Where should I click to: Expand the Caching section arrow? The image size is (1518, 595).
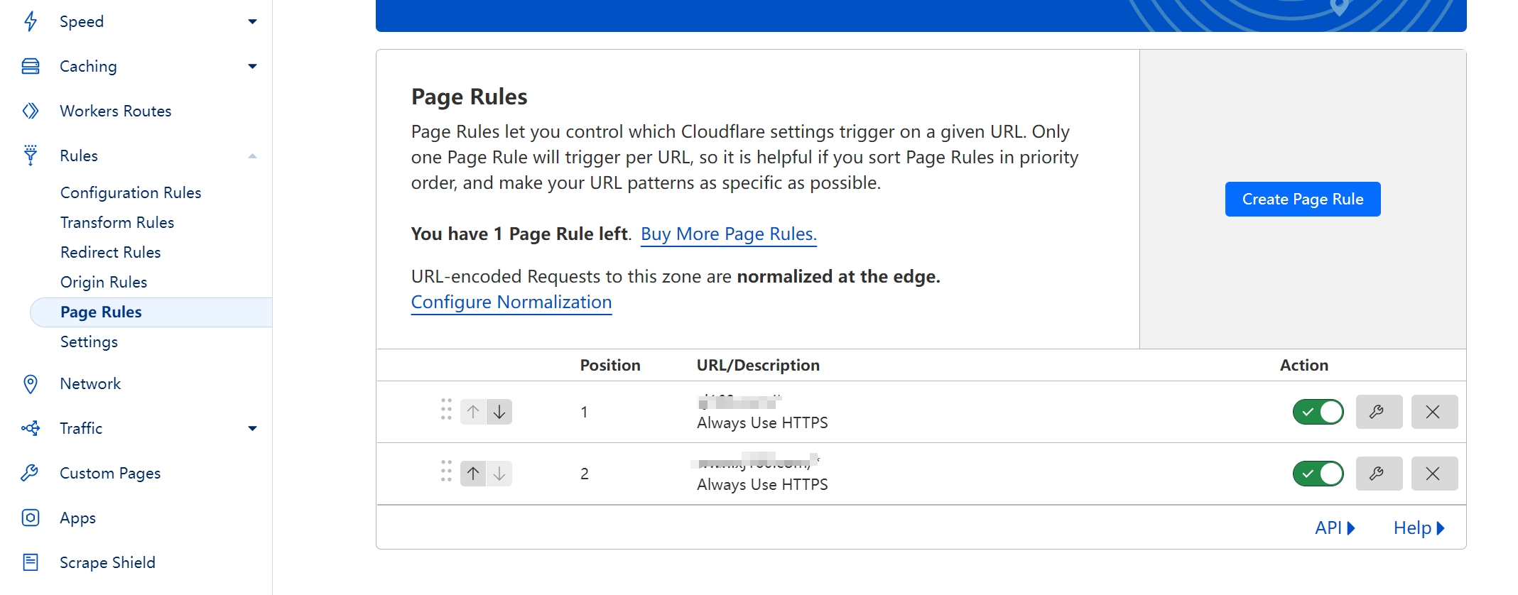pyautogui.click(x=252, y=67)
